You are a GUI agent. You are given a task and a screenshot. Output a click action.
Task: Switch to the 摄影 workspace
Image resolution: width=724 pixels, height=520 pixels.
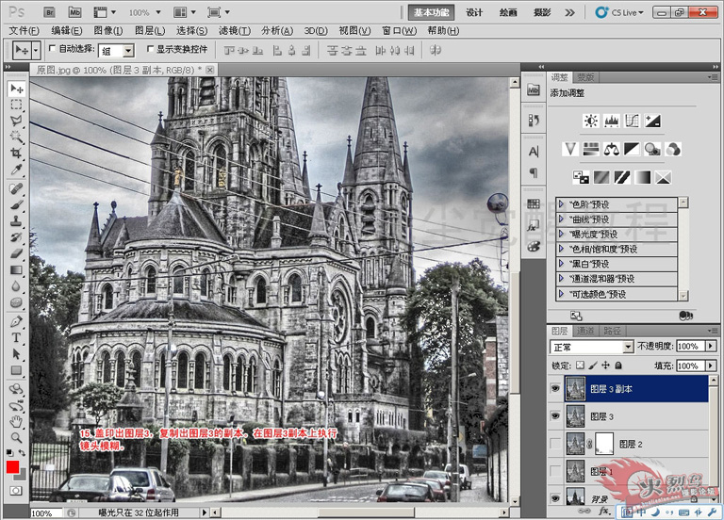pos(542,12)
